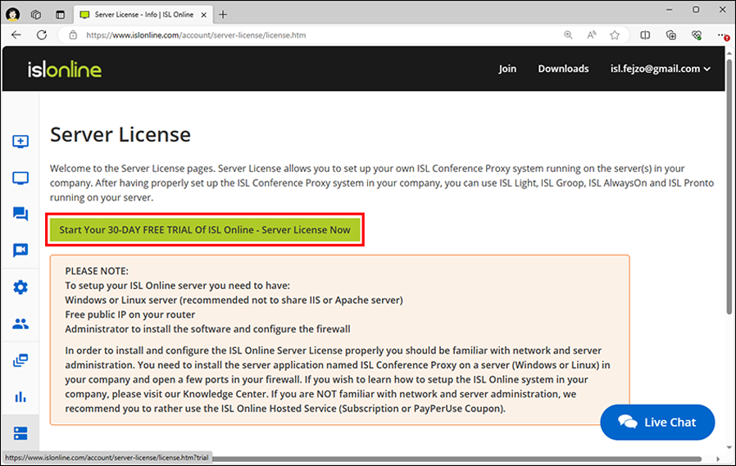The width and height of the screenshot is (736, 466).
Task: Open the settings gear in the sidebar
Action: pos(20,287)
